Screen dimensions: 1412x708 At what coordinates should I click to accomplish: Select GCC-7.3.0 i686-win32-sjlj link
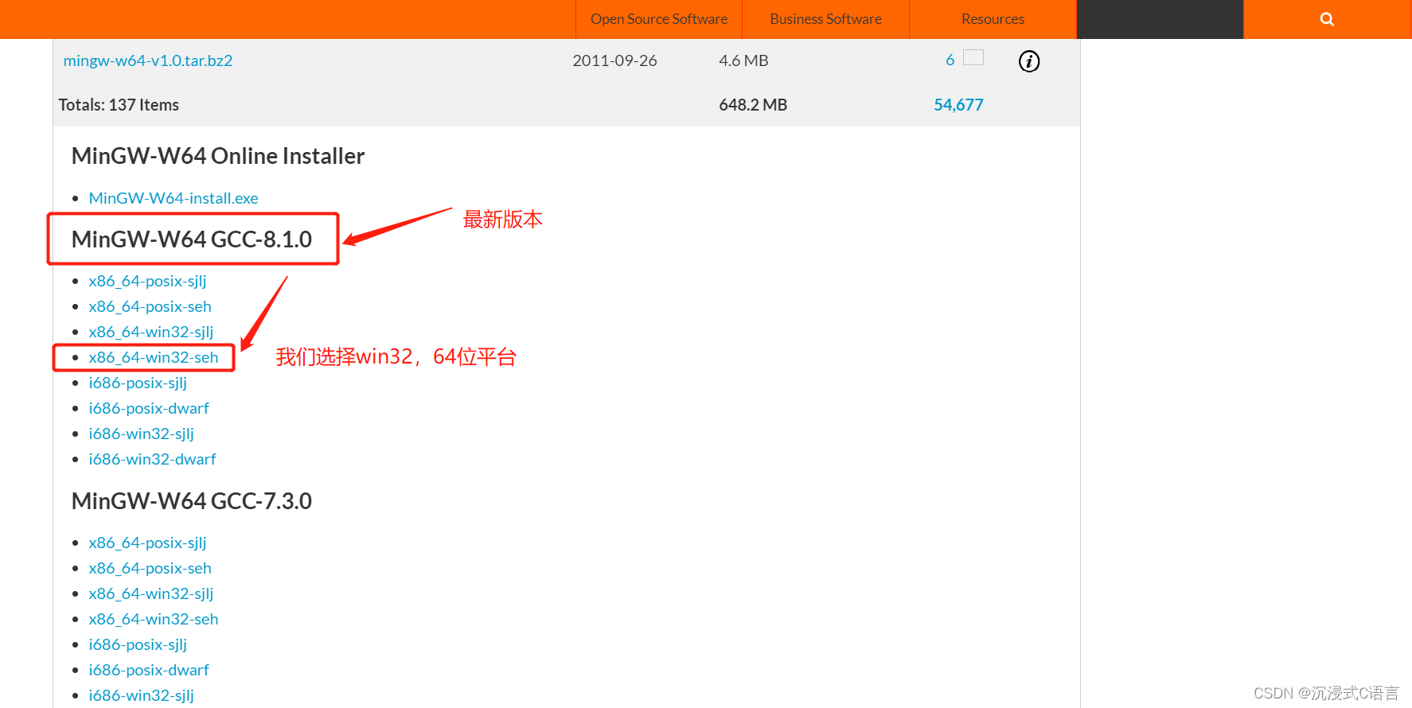[142, 695]
